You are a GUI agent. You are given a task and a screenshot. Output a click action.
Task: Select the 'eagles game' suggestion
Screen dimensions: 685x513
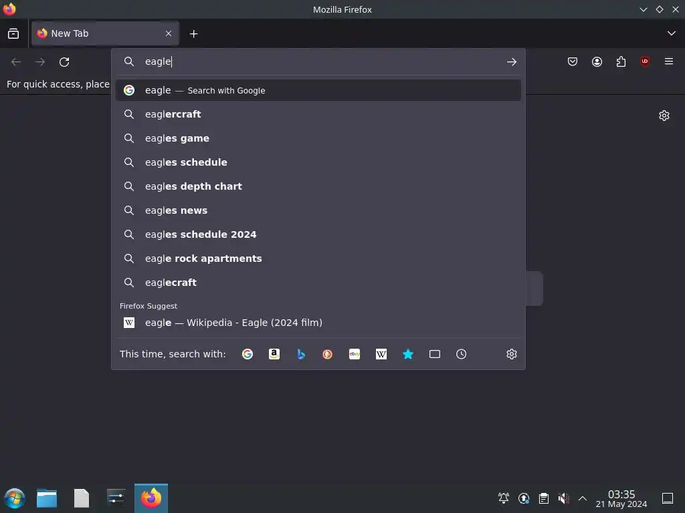318,138
